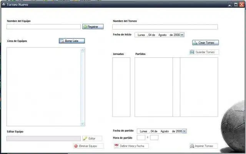Screen dimensions: 246x154
Task: Click the minutes box of Hora de partido
Action: [154, 137]
